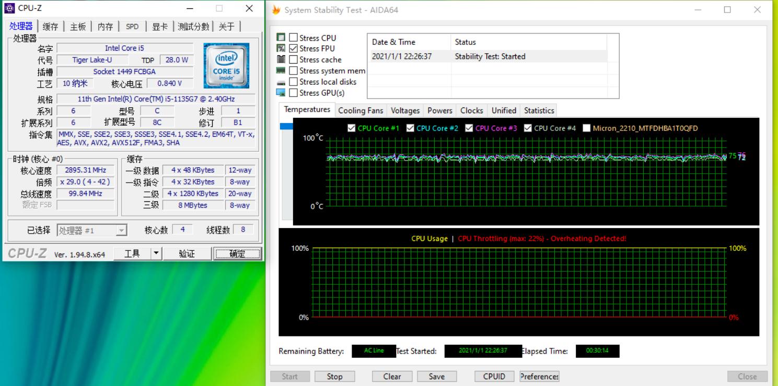
Task: Enable the Stress GPU(s) checkbox
Action: 293,93
